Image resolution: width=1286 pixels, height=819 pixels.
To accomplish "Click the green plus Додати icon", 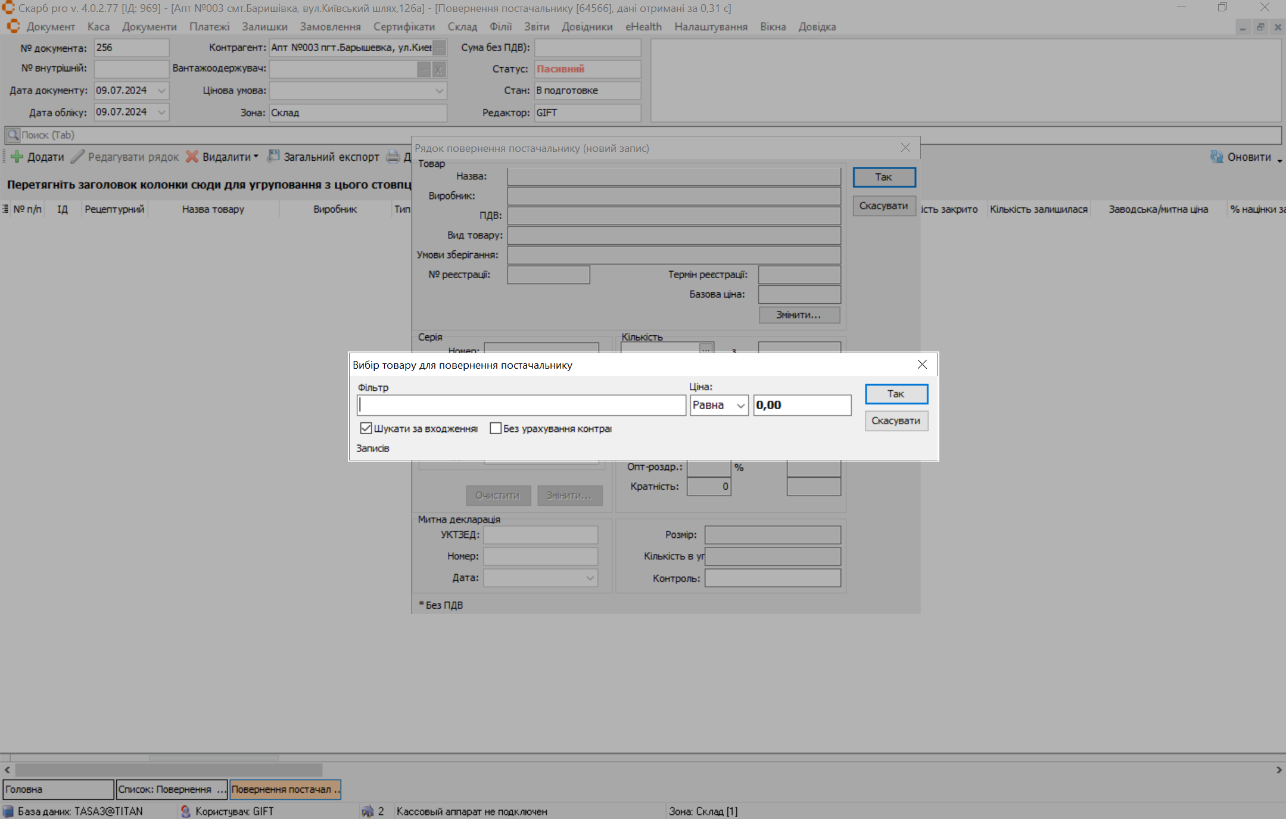I will (17, 157).
